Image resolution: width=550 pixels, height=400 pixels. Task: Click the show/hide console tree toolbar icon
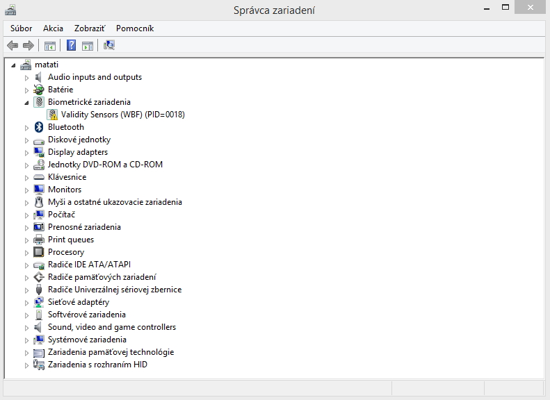click(x=50, y=46)
